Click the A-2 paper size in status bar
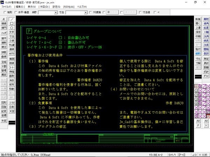Image resolution: width=210 pixels, height=157 pixels. click(x=160, y=155)
